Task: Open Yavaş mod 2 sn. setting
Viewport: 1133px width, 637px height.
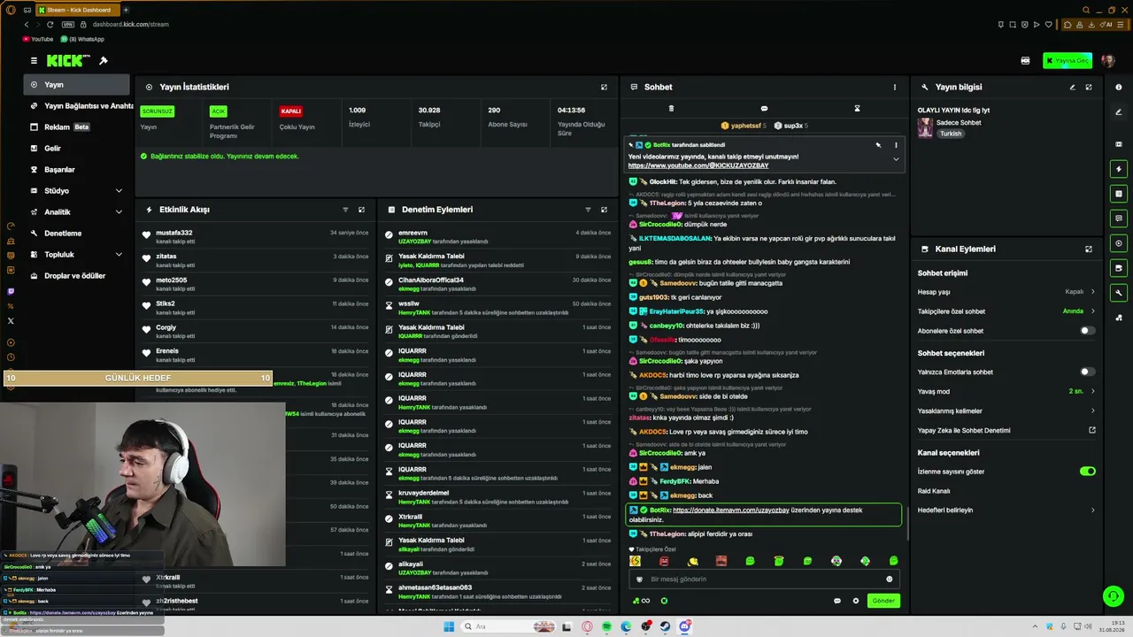Action: pyautogui.click(x=1006, y=392)
